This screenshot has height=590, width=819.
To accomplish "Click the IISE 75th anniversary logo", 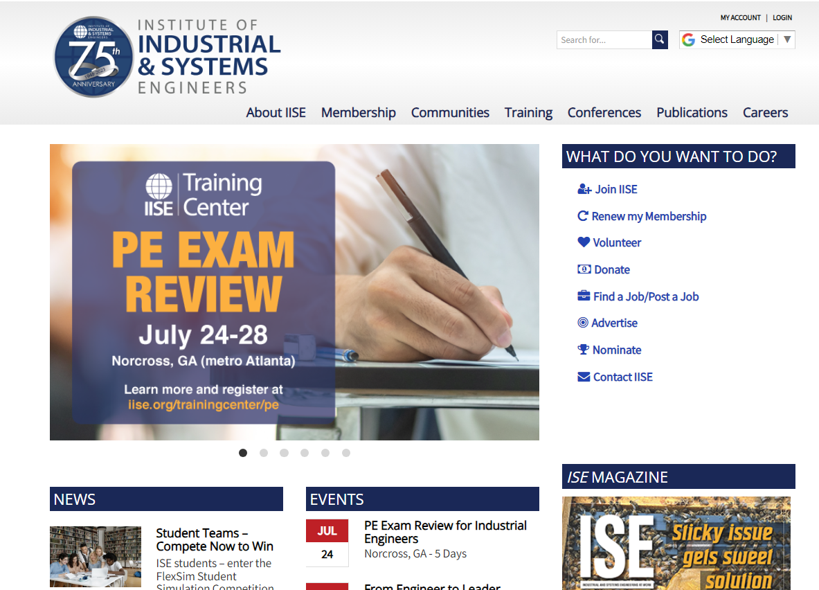I will (94, 57).
